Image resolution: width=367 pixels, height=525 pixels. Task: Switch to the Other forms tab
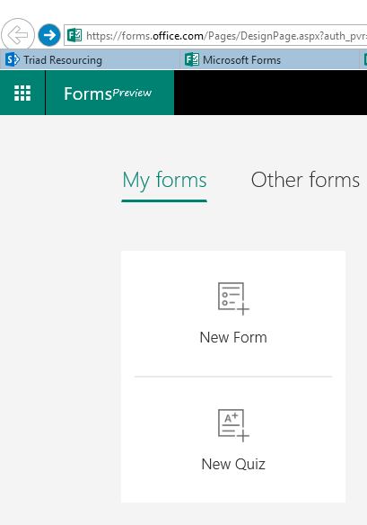[305, 180]
